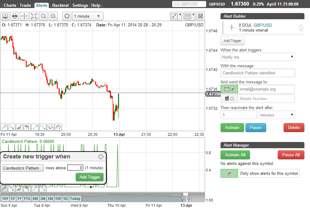Viewport: 310px width, 208px height.
Task: Open chart settings gear icon
Action: (x=67, y=16)
